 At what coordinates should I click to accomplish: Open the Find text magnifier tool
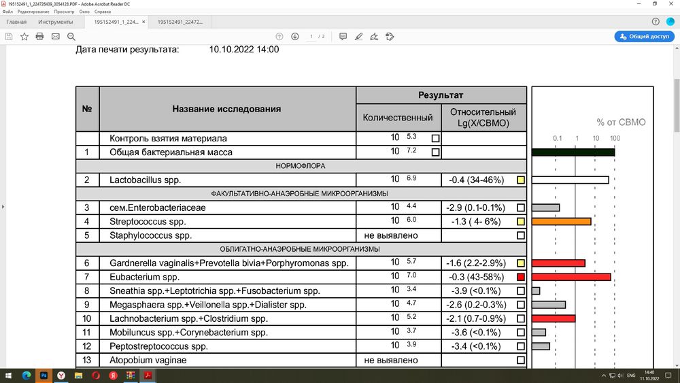(71, 36)
